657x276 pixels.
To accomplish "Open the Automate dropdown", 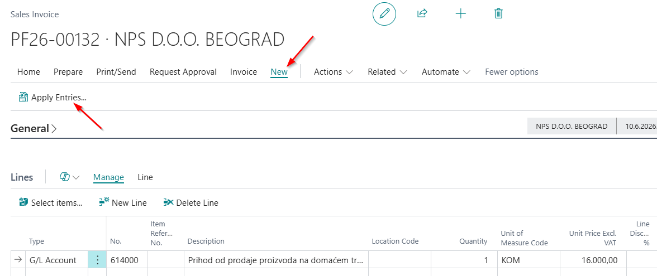I will tap(446, 72).
